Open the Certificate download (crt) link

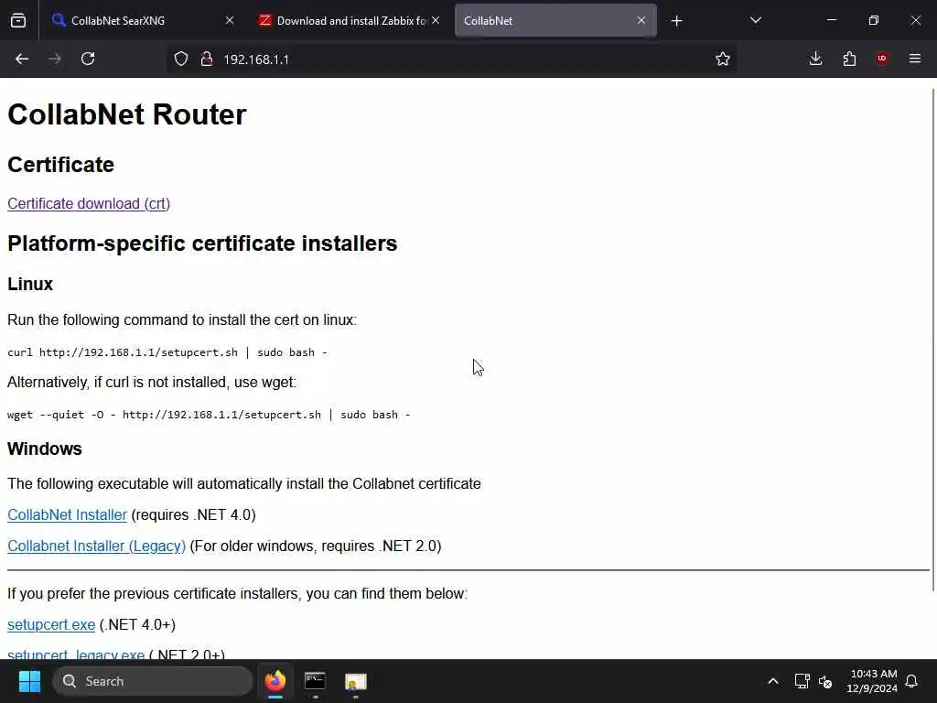coord(89,204)
